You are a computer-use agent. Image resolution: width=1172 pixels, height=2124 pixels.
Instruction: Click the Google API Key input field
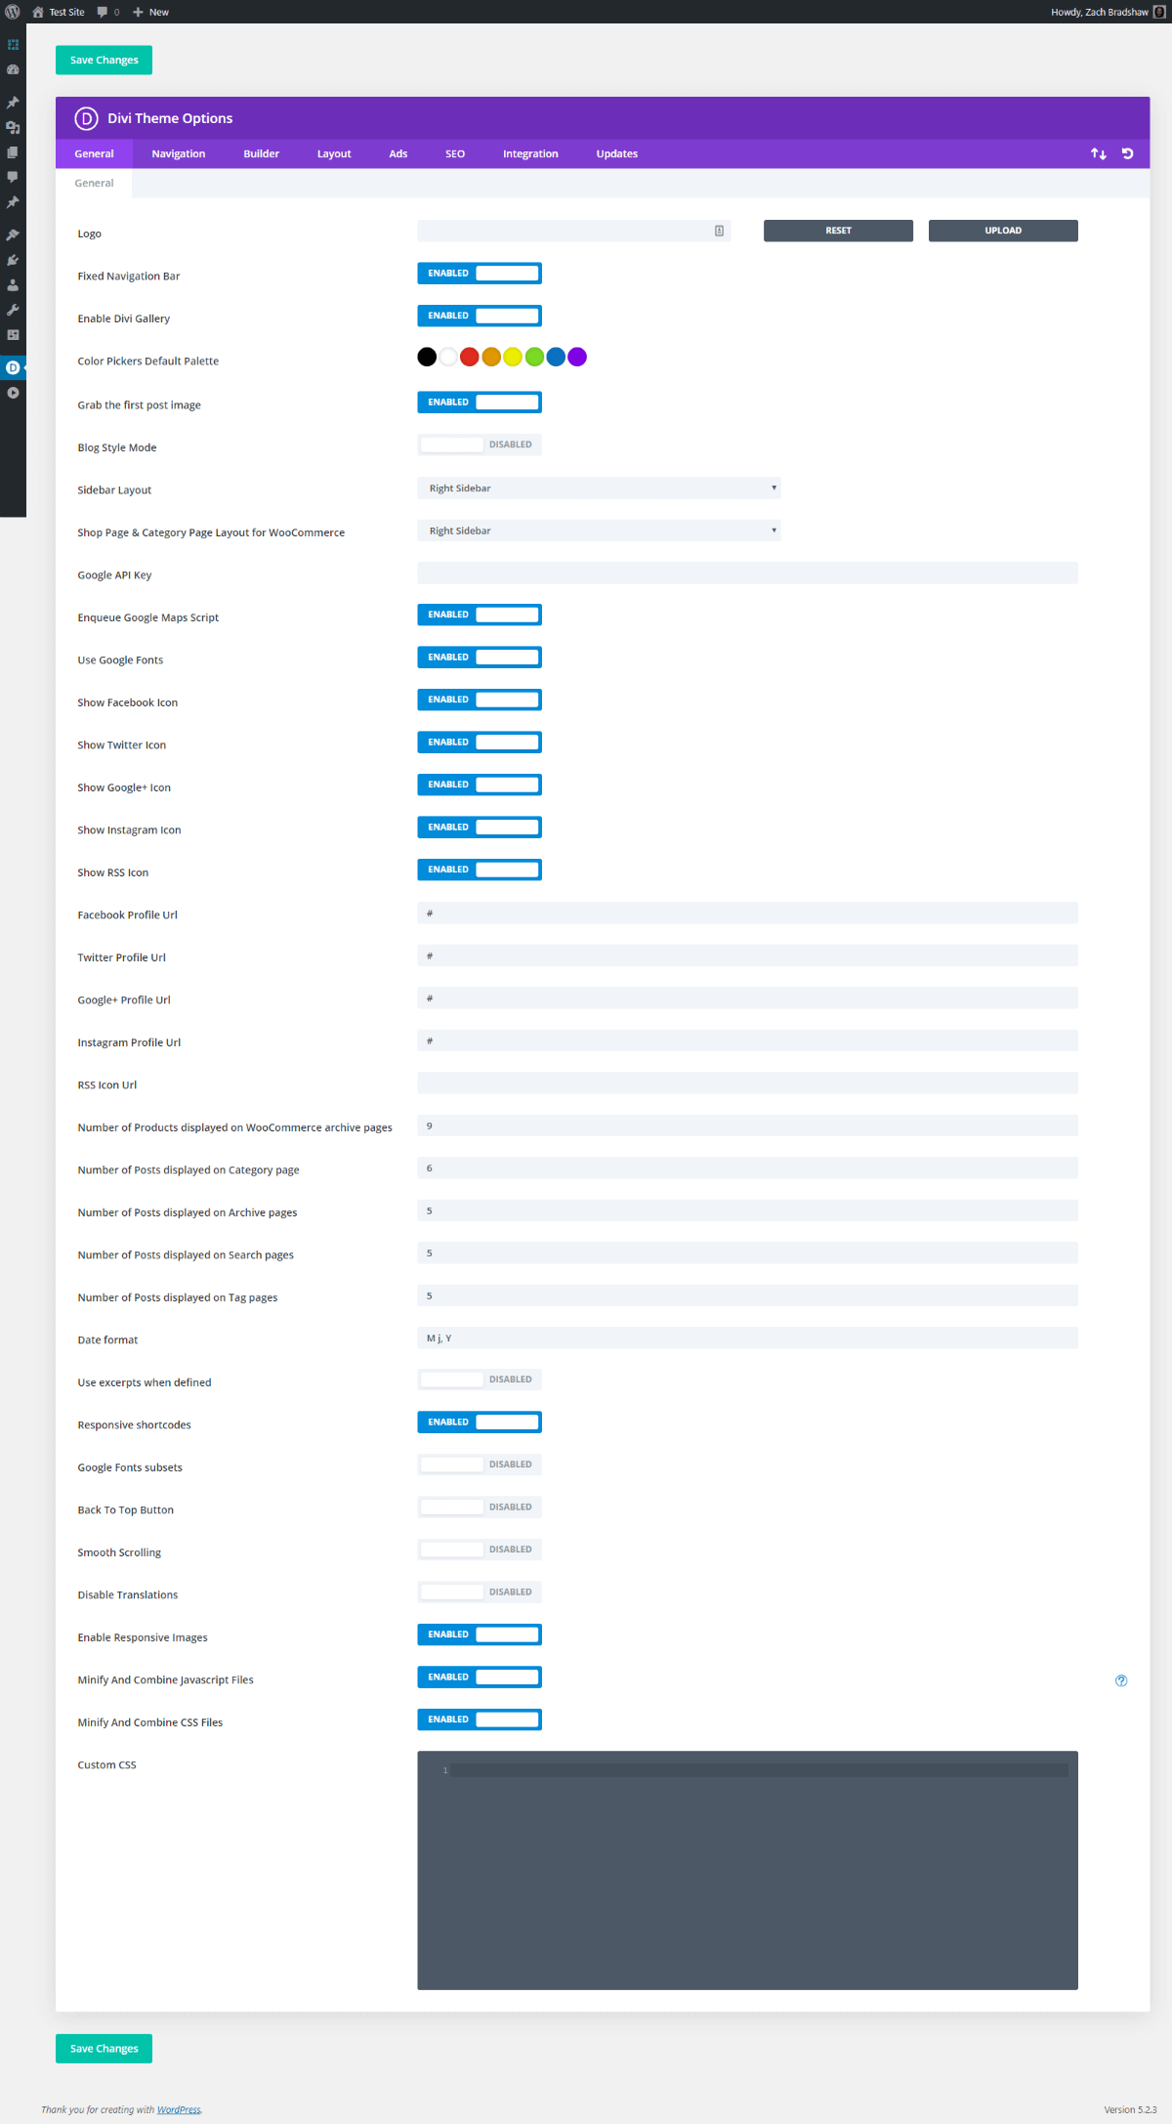click(747, 573)
